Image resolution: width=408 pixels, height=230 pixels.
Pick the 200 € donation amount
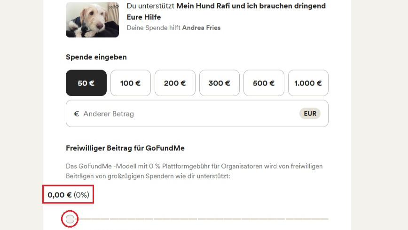pyautogui.click(x=175, y=83)
